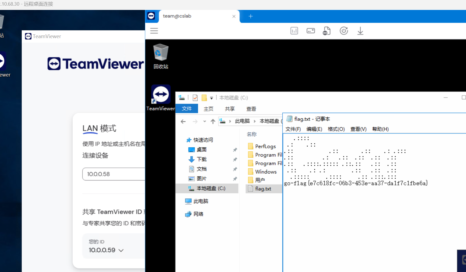Open a new session tab with plus

coord(251,16)
